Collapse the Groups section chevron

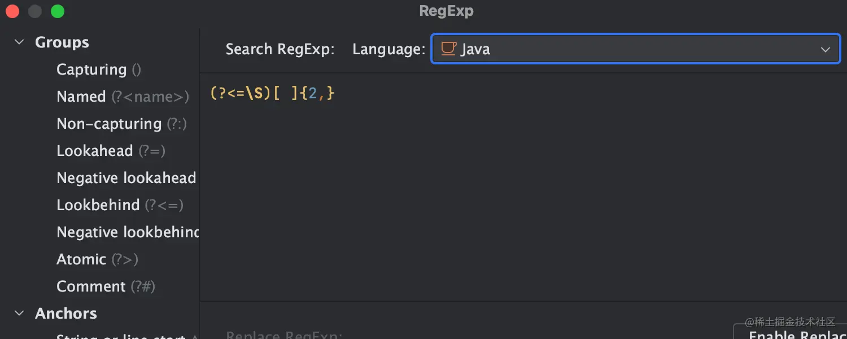pyautogui.click(x=19, y=42)
